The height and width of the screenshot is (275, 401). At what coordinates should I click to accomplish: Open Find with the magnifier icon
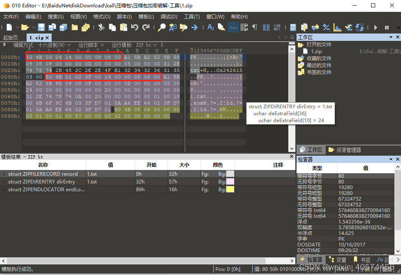(x=162, y=27)
